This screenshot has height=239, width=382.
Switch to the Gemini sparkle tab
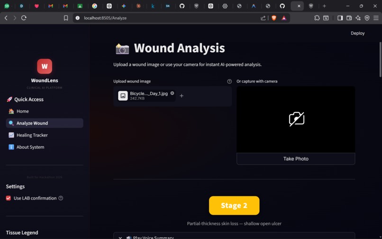point(124,6)
